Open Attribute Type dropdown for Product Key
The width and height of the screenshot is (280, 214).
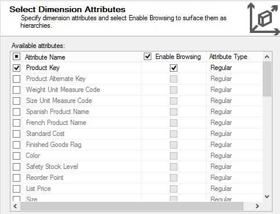(234, 68)
